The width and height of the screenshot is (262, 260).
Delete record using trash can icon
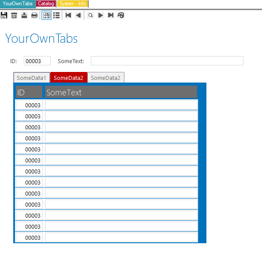coord(14,15)
